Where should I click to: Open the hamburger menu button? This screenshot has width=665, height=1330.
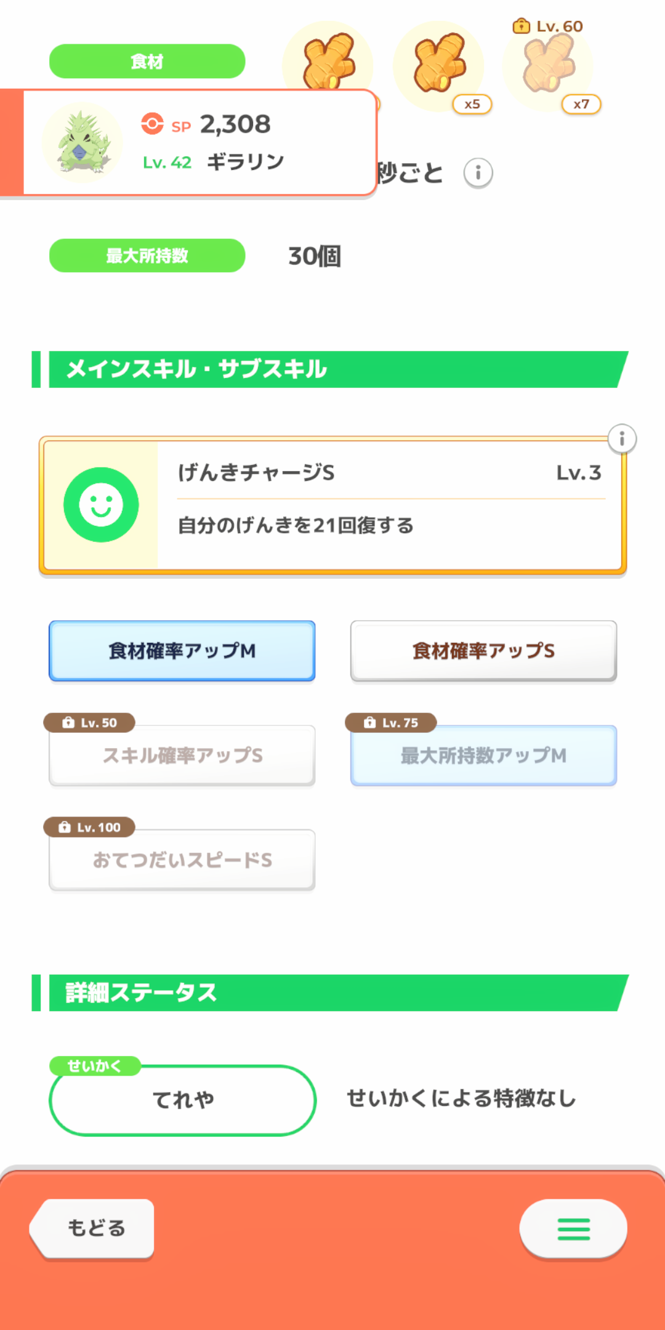point(573,1228)
